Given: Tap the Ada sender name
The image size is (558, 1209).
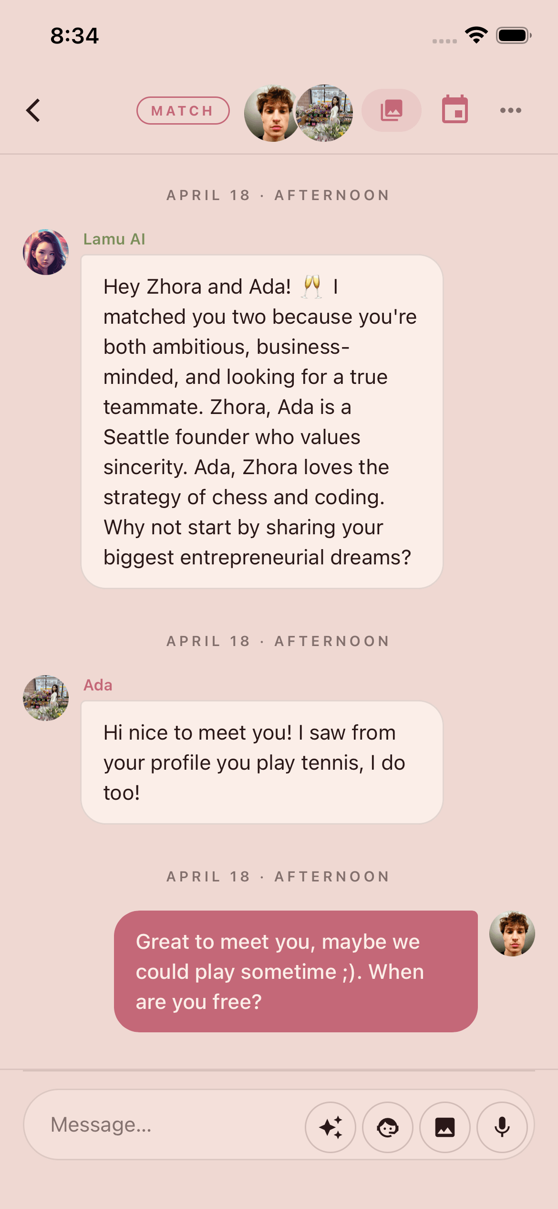Looking at the screenshot, I should (x=98, y=685).
